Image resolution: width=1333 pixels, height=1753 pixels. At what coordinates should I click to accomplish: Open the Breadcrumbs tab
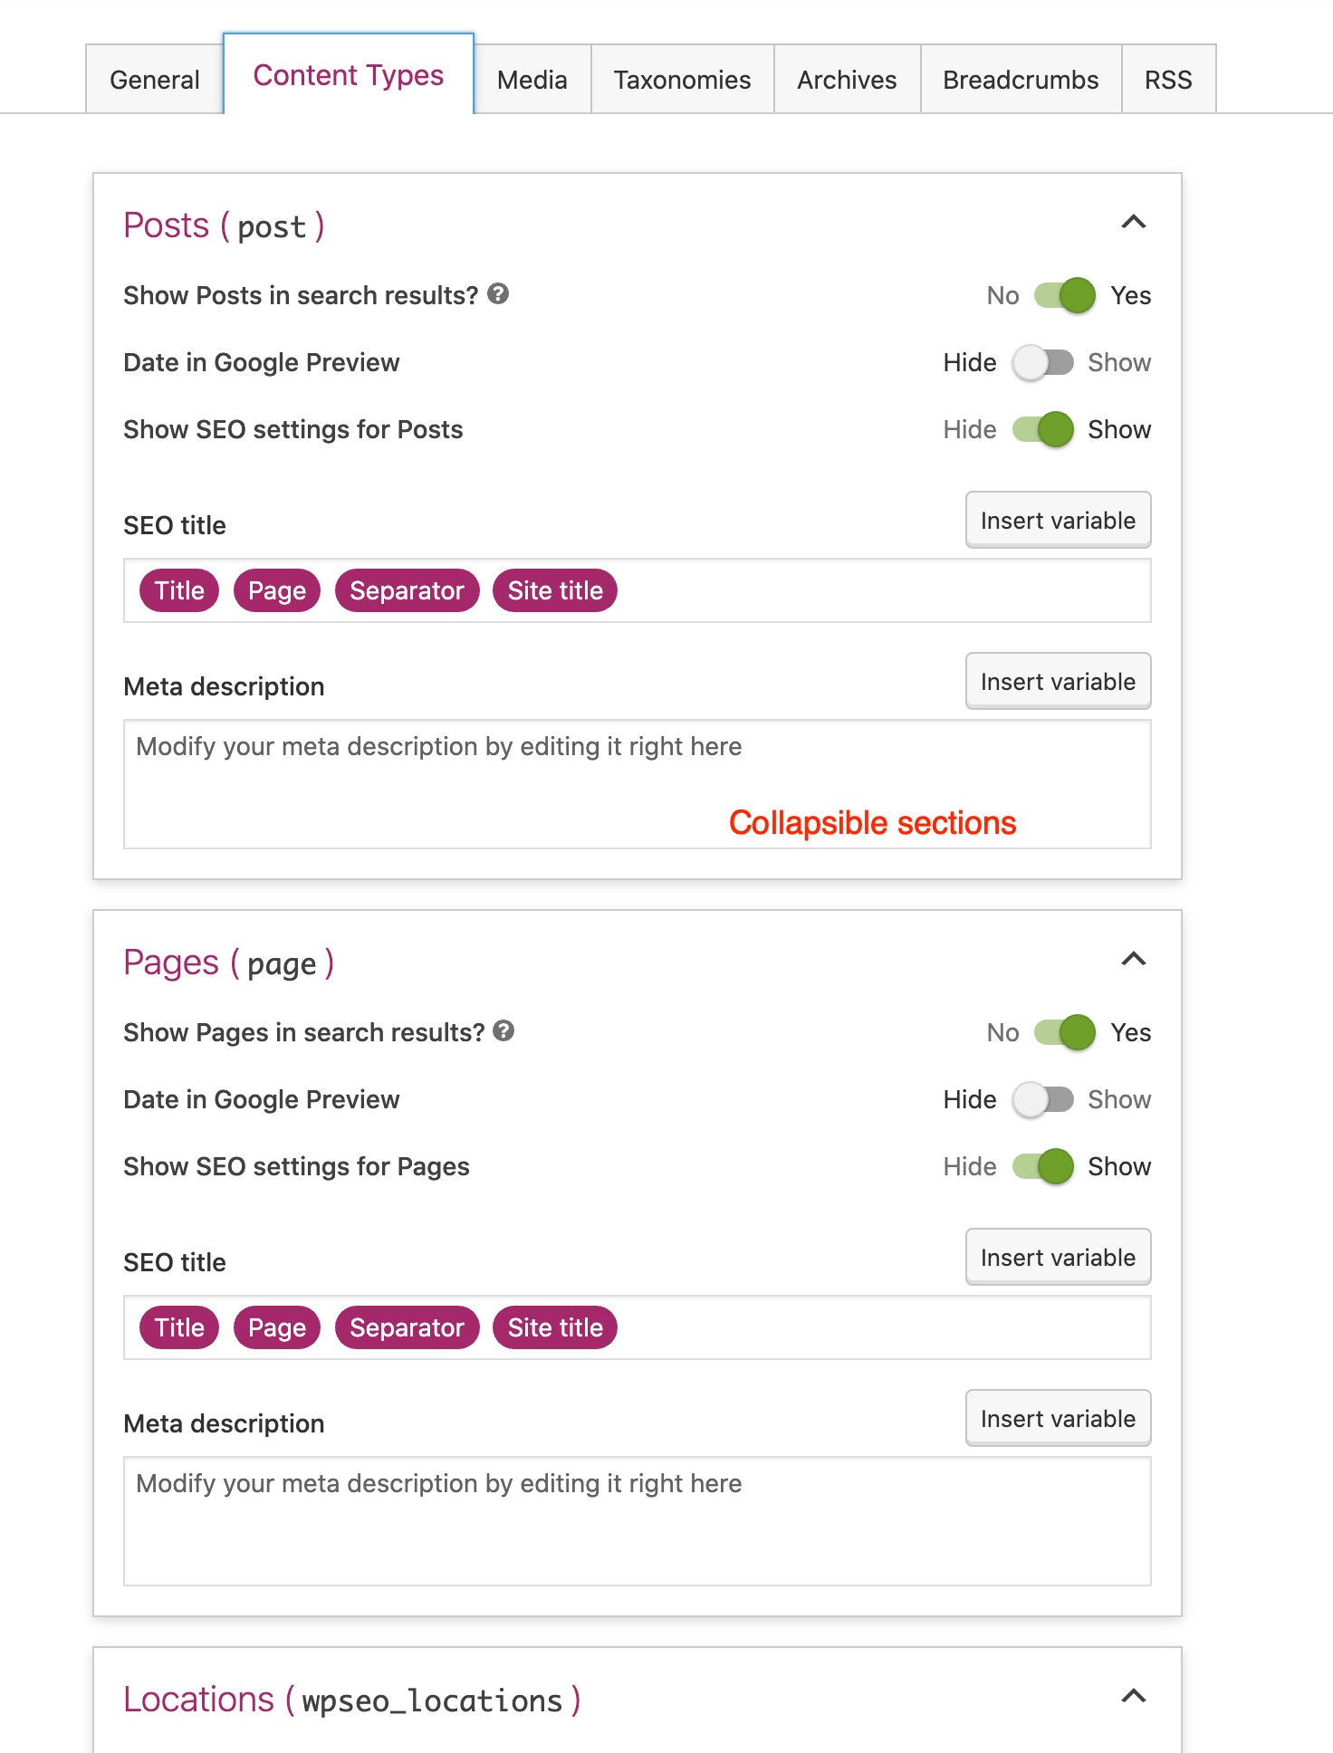(1021, 80)
